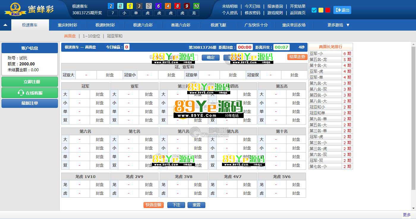This screenshot has width=416, height=219.
Task: Open the 游戏规则 link
Action: (x=275, y=13)
